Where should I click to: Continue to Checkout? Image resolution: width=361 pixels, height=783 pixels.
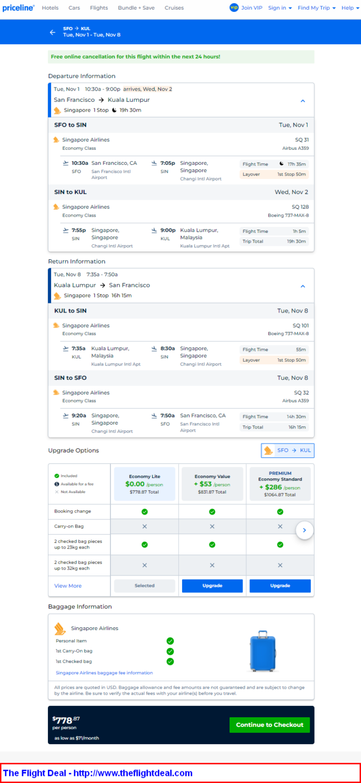point(269,725)
